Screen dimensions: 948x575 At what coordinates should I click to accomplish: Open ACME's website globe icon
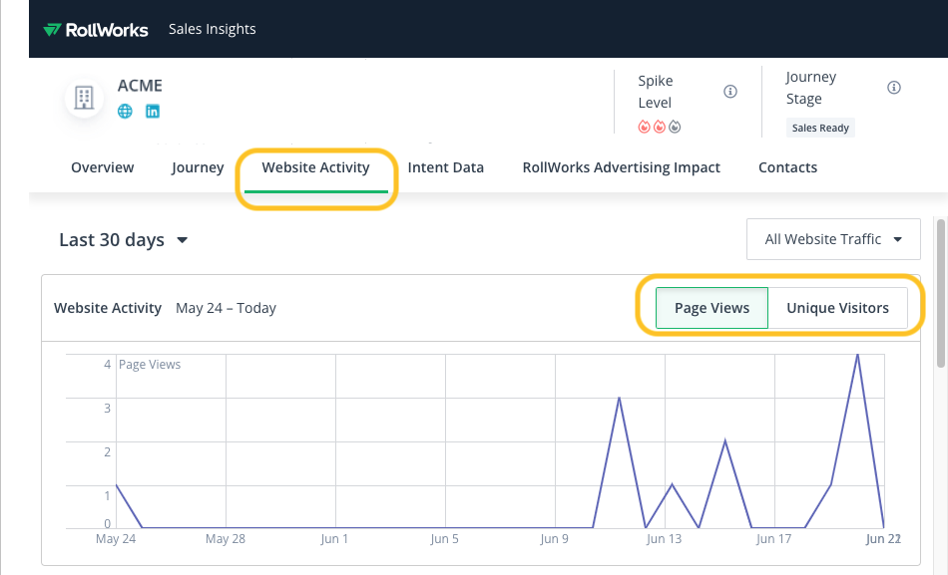(x=126, y=112)
